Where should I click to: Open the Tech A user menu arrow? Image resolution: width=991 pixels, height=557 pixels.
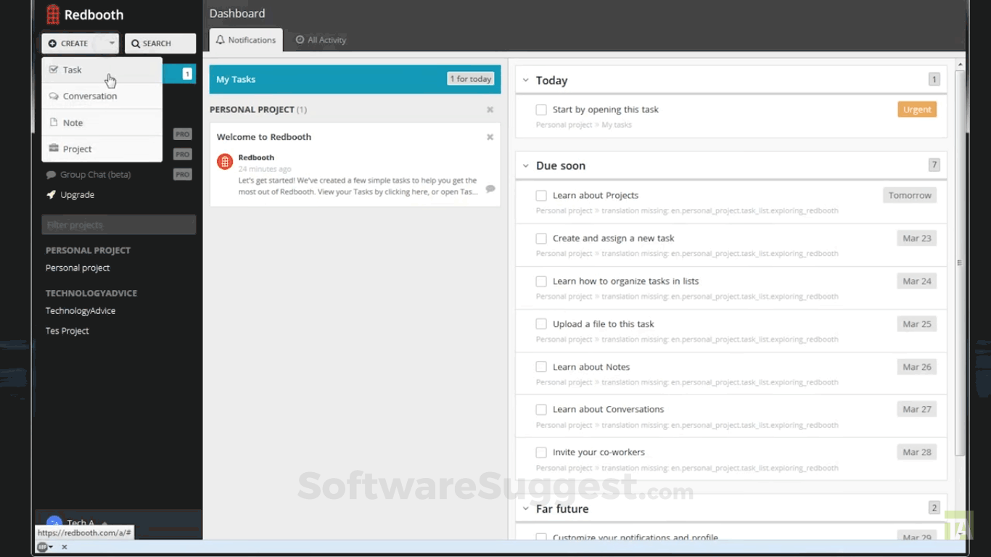click(104, 523)
